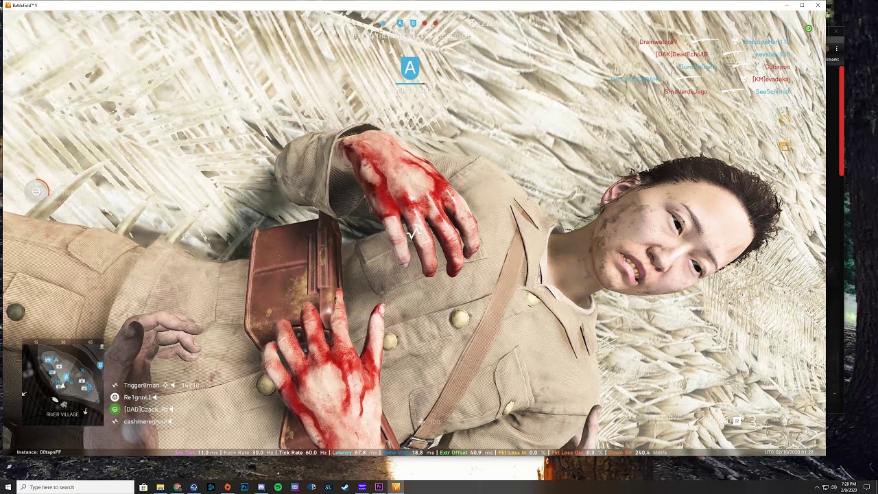The image size is (878, 494).
Task: Open Discord from the taskbar
Action: point(261,487)
